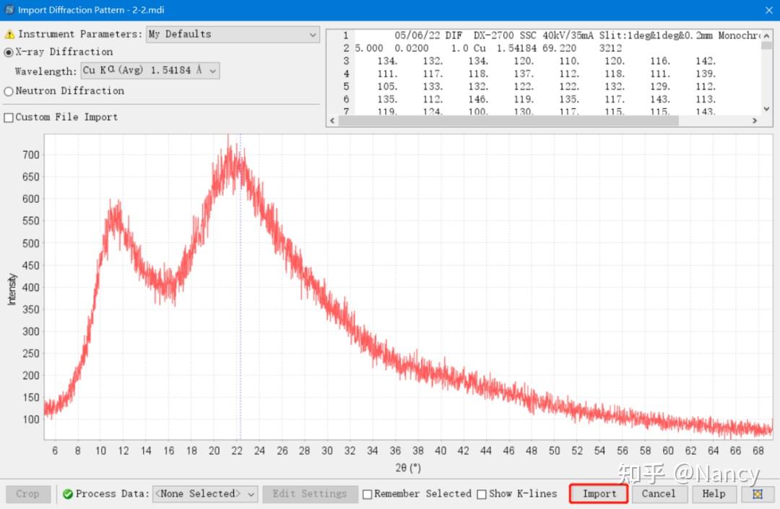Screen dimensions: 780x509
Task: Click the square icon button right of Help
Action: [757, 494]
